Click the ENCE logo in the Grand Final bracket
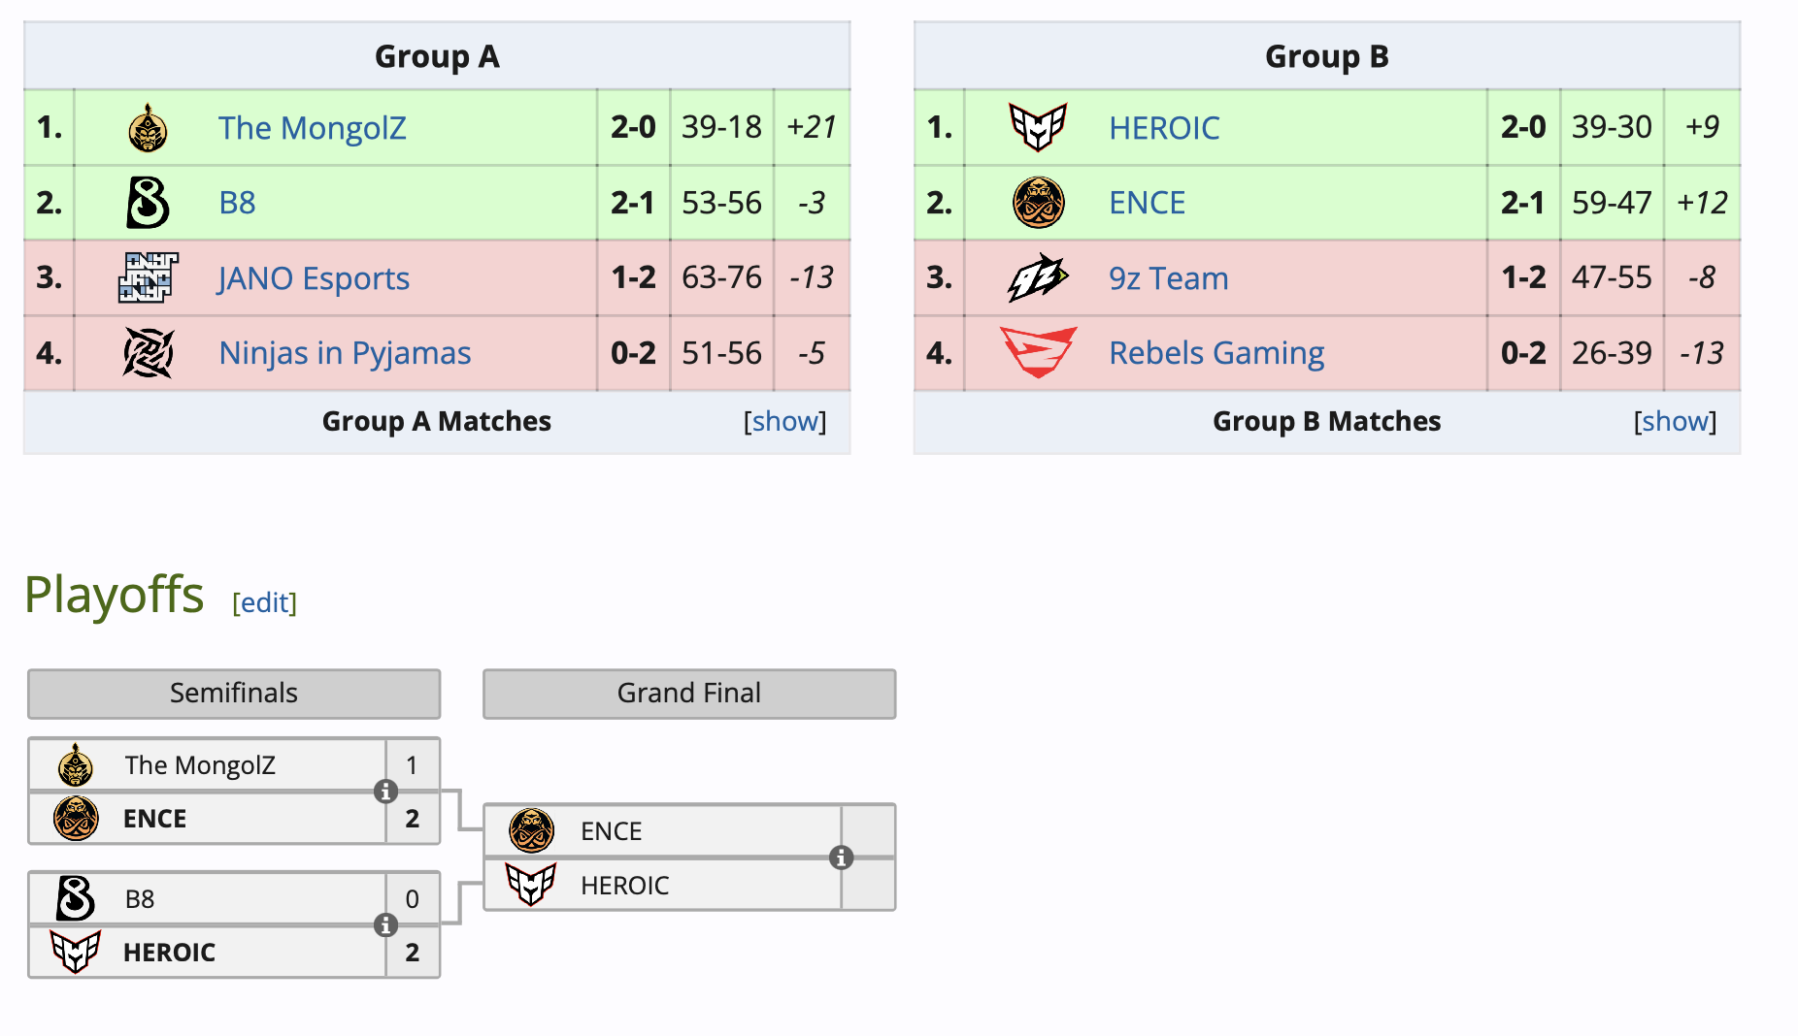The height and width of the screenshot is (1036, 1798). (529, 831)
